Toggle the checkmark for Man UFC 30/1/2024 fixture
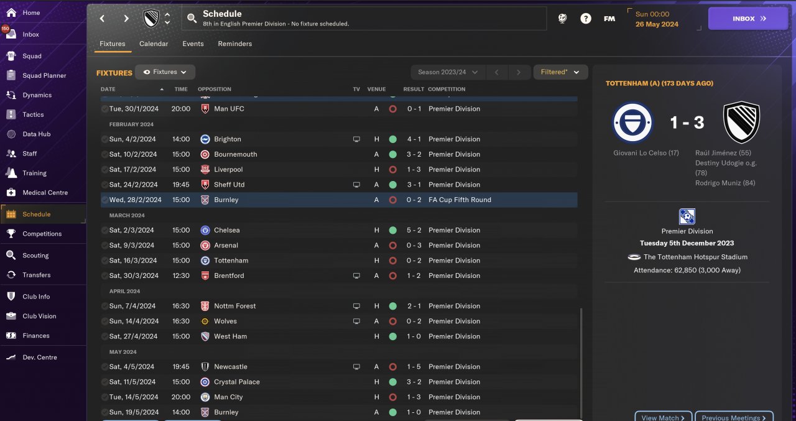Image resolution: width=796 pixels, height=421 pixels. tap(104, 109)
